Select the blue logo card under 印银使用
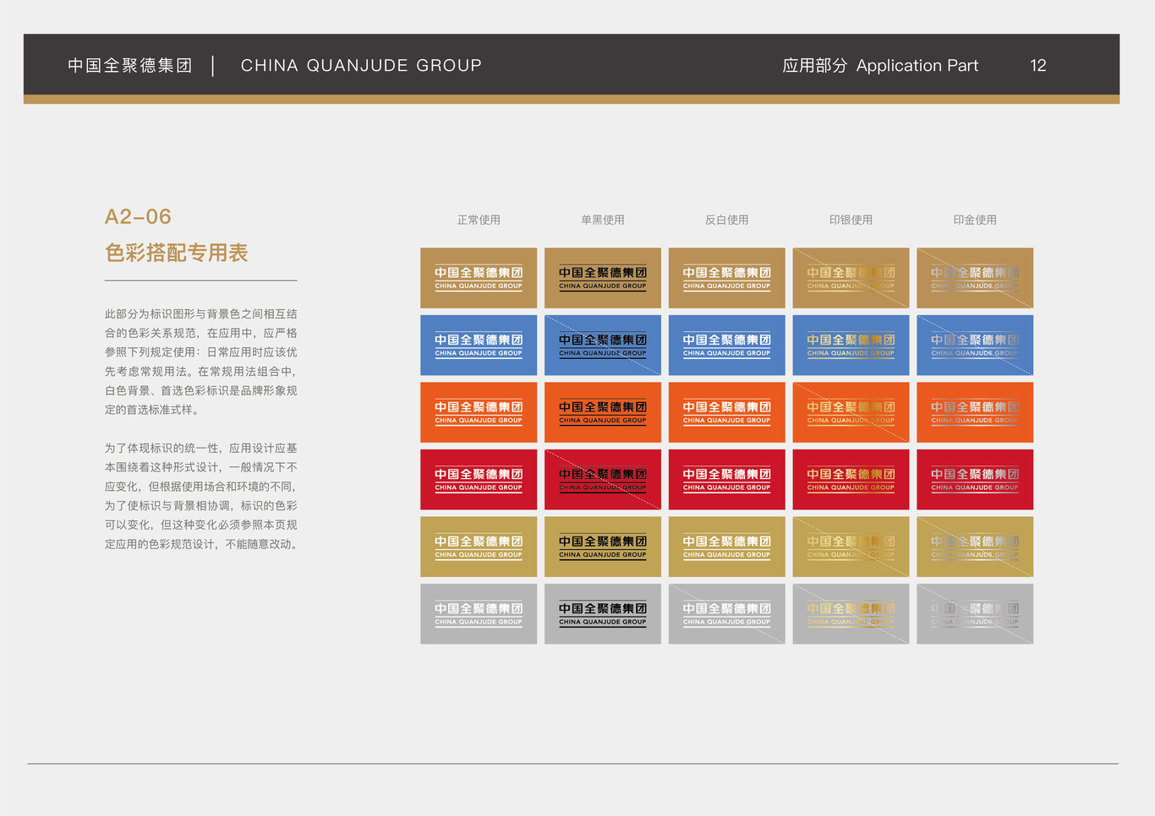The image size is (1155, 816). [851, 345]
